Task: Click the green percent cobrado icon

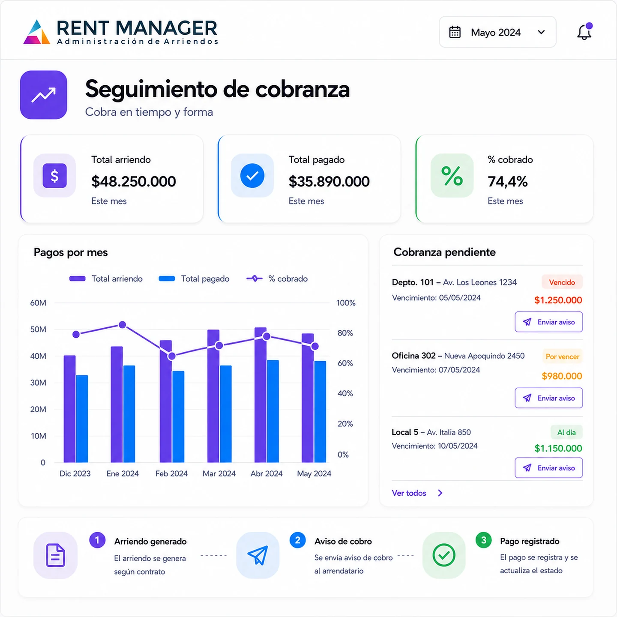Action: pyautogui.click(x=452, y=176)
